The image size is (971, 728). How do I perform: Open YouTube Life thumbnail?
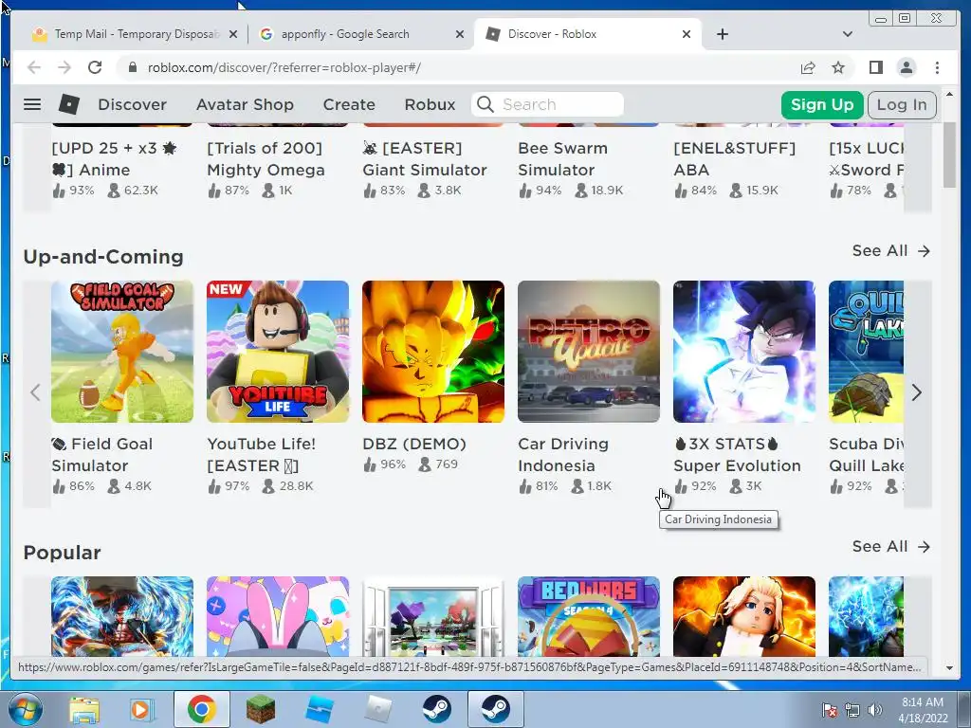(278, 352)
